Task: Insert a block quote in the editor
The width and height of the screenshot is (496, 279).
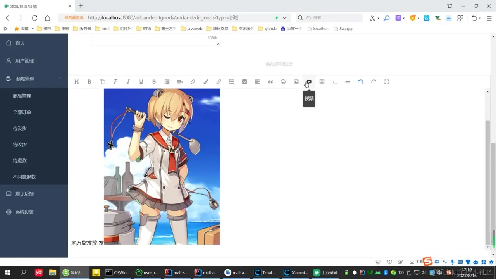Action: point(270,82)
